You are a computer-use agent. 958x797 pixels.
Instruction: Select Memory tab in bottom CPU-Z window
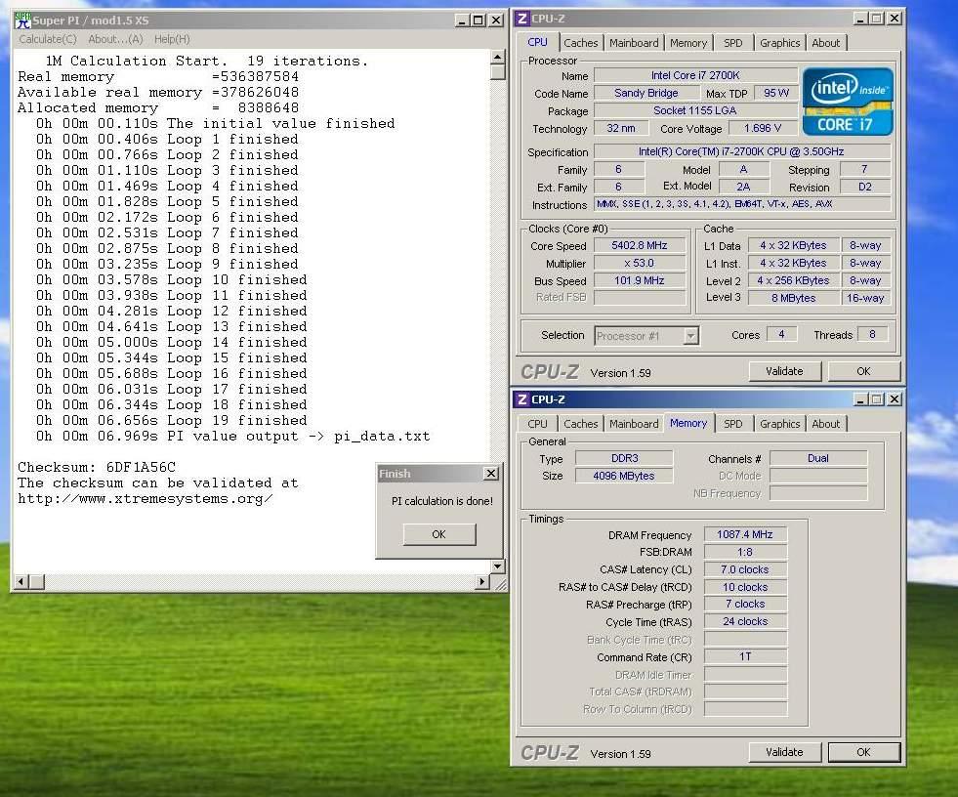pyautogui.click(x=688, y=422)
